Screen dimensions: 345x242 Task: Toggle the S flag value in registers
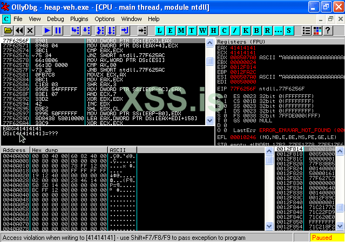point(225,115)
